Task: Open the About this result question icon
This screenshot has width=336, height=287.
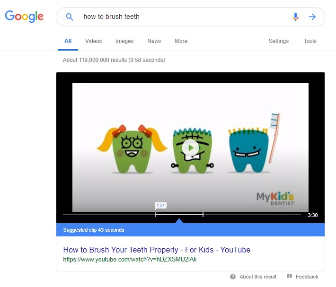Action: point(233,277)
